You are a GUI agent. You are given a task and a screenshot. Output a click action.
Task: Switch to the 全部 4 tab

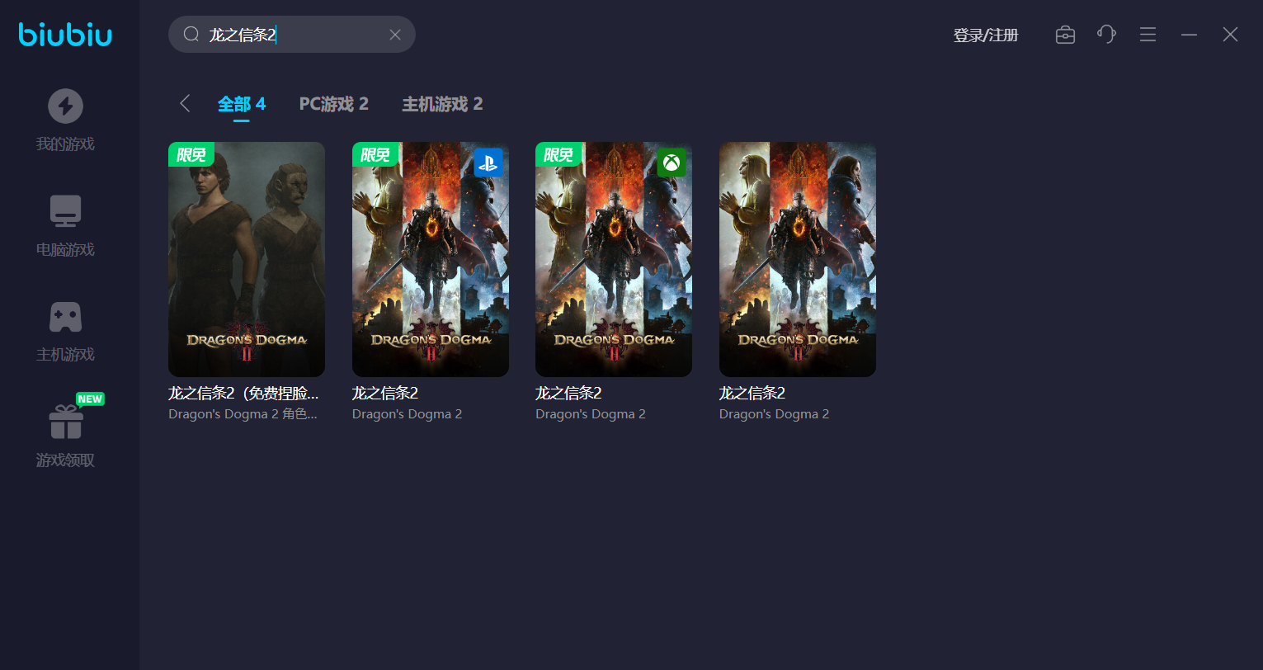pos(241,104)
